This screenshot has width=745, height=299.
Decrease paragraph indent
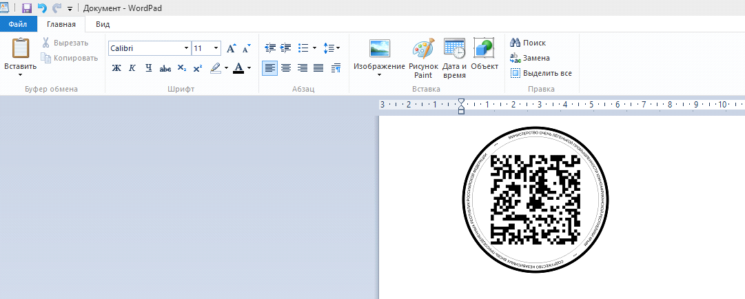tap(270, 48)
